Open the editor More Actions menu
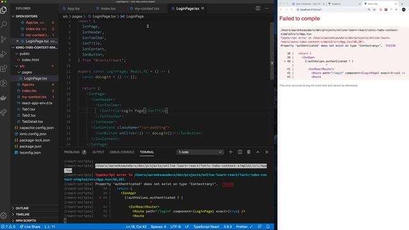 pos(266,8)
